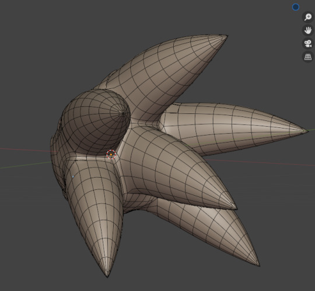Click the 3D cursor on the mesh
The height and width of the screenshot is (291, 315).
coord(111,154)
